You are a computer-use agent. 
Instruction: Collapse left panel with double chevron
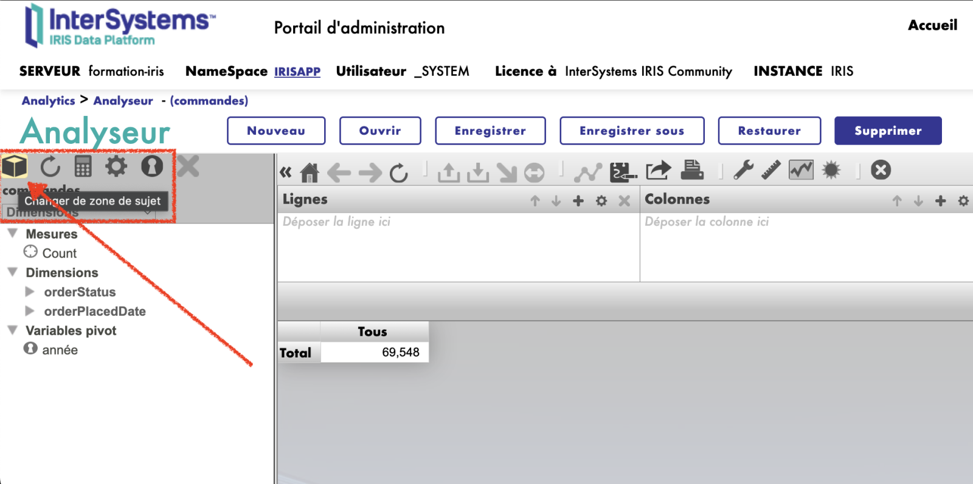(285, 172)
